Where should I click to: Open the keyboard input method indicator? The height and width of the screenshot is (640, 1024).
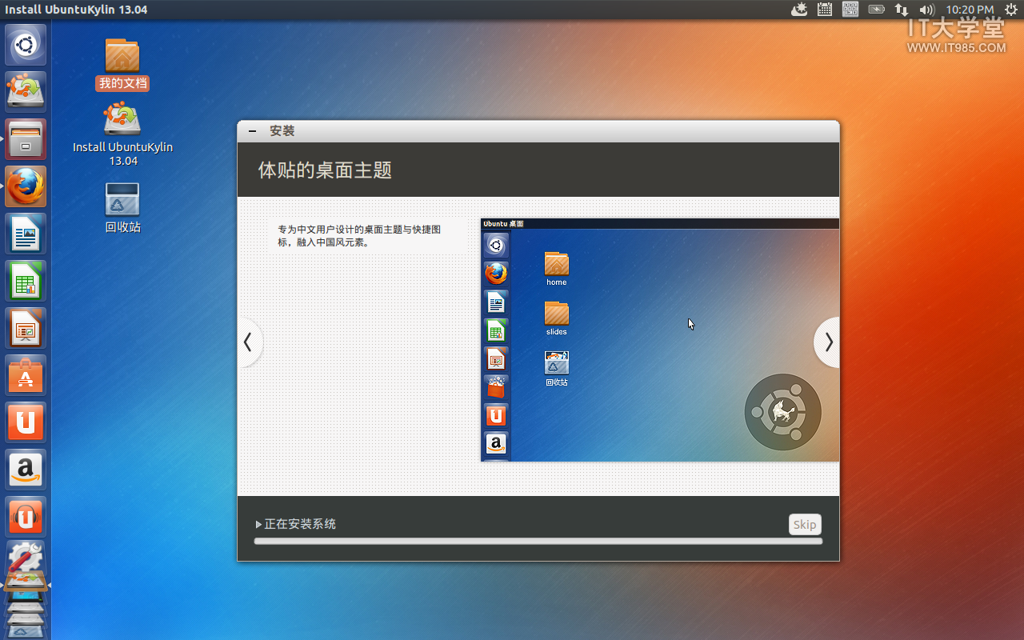[850, 10]
